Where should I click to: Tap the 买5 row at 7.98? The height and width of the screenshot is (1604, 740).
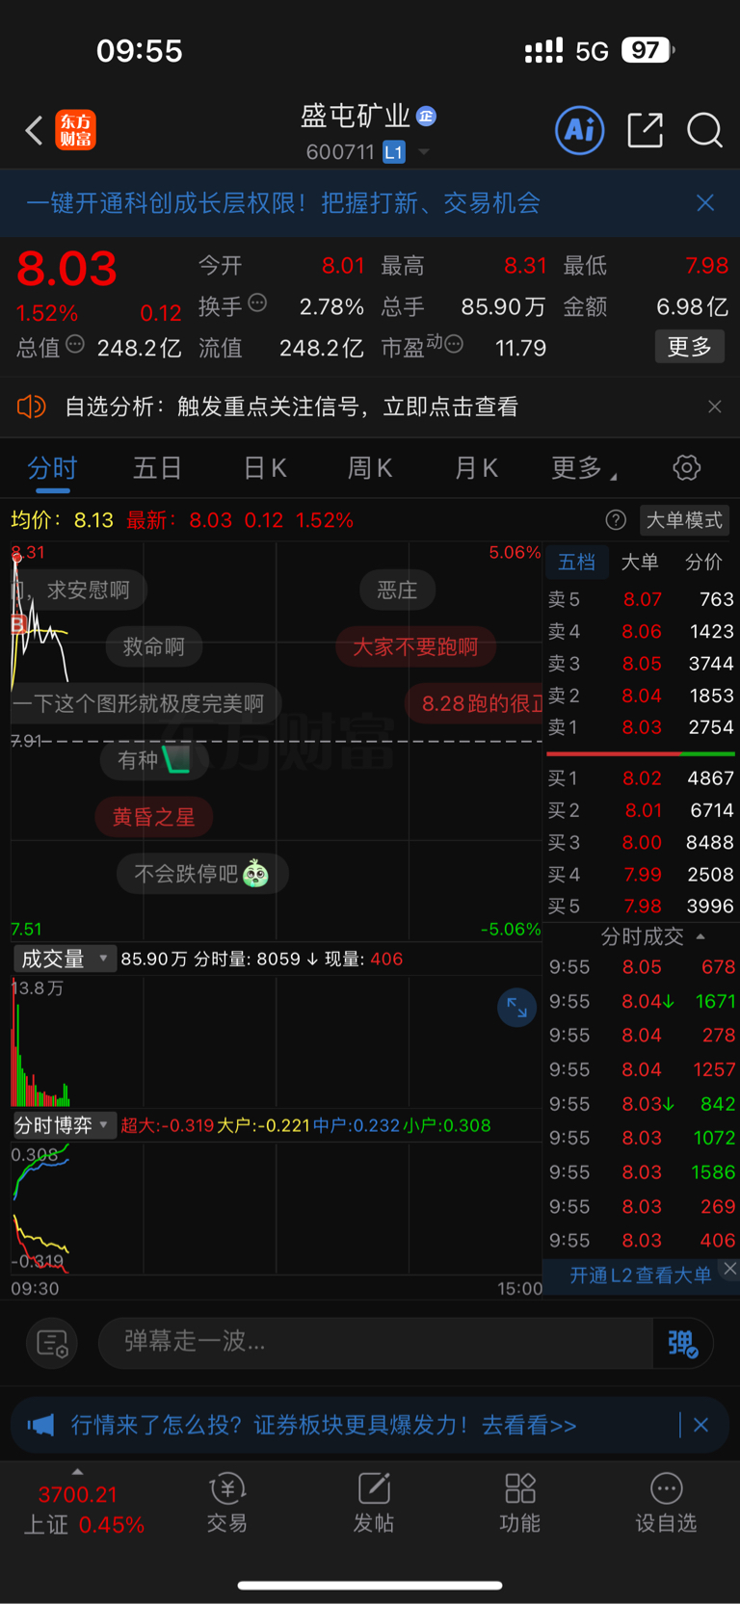point(641,907)
